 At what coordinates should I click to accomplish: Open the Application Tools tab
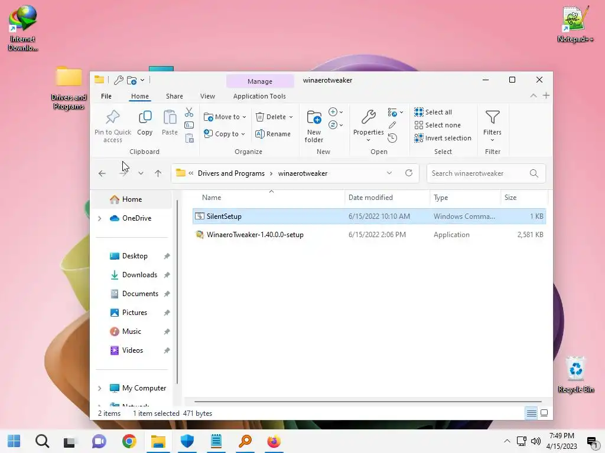pos(259,96)
